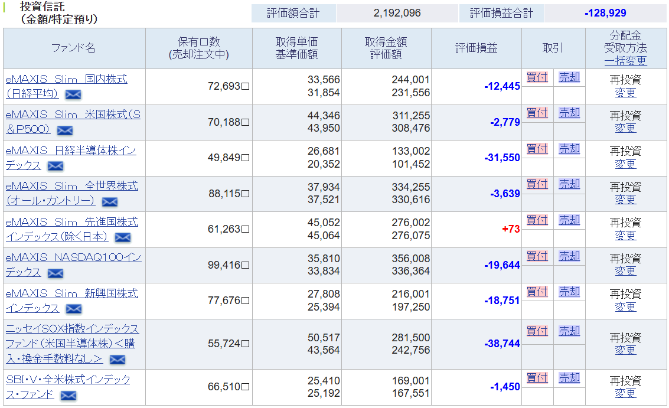The height and width of the screenshot is (408, 669).
Task: Click 買付 for ニッセイSOX指数インデックスファンド
Action: (537, 331)
